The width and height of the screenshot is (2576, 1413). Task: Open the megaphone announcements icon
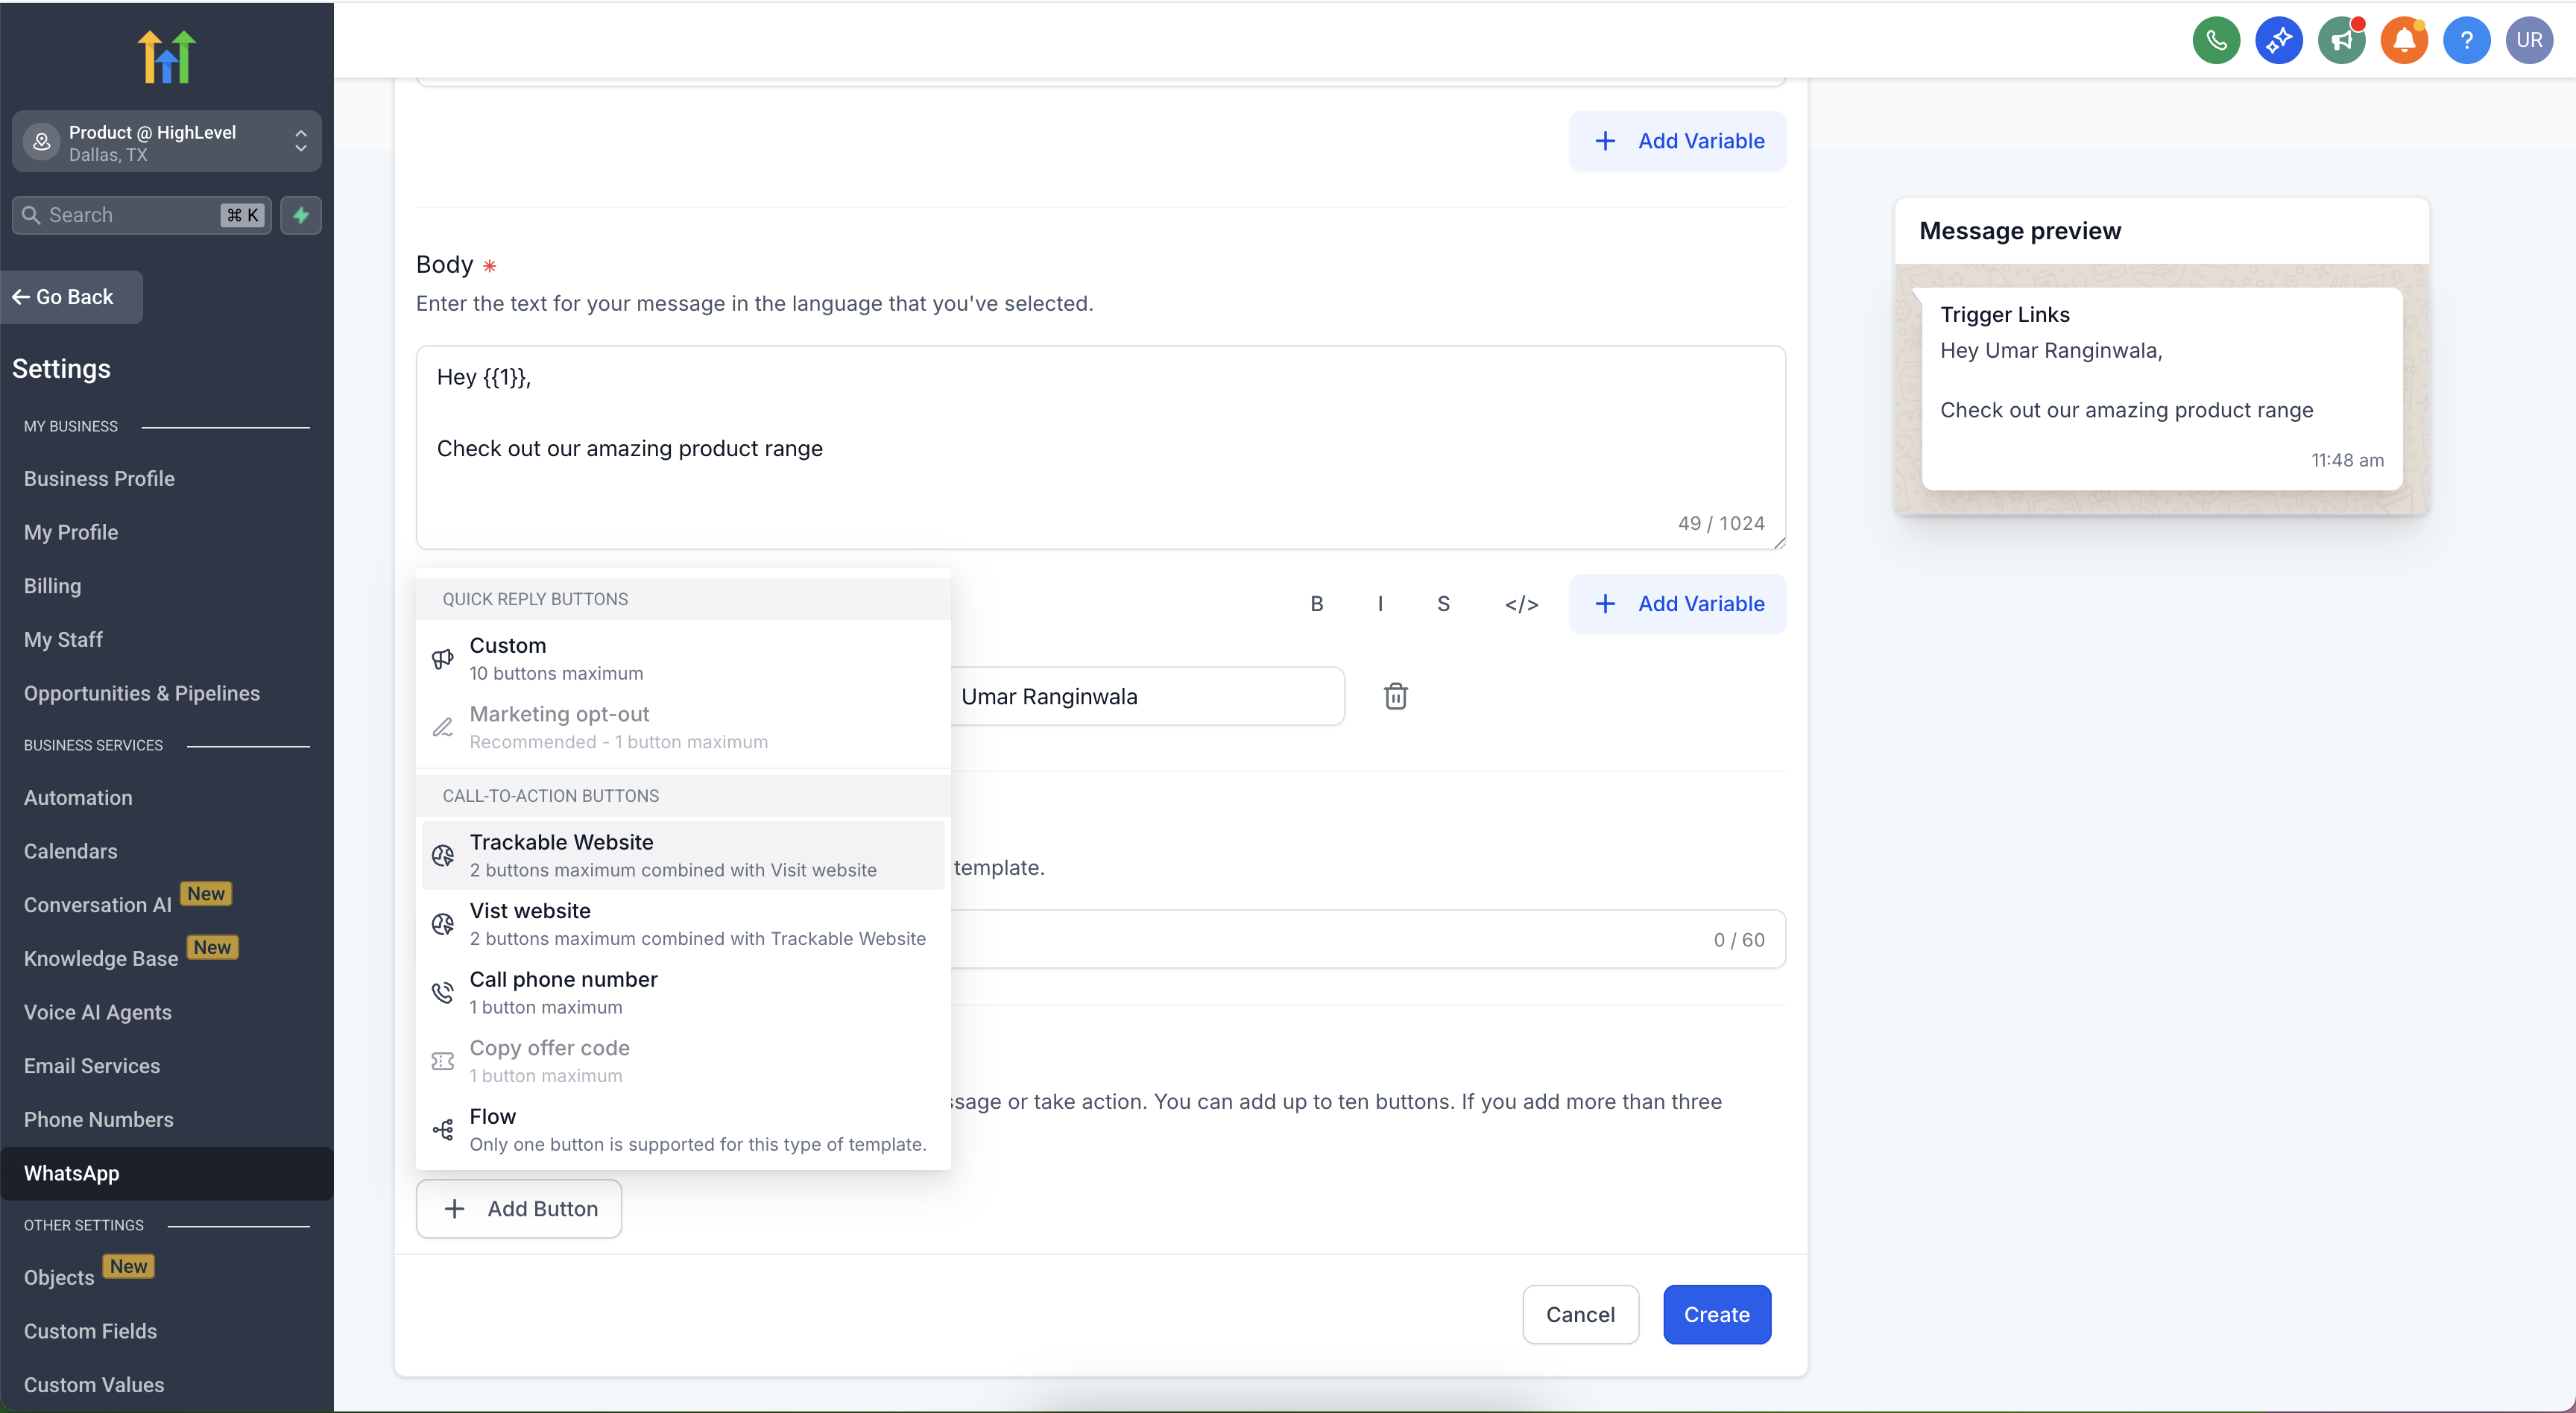coord(2341,40)
